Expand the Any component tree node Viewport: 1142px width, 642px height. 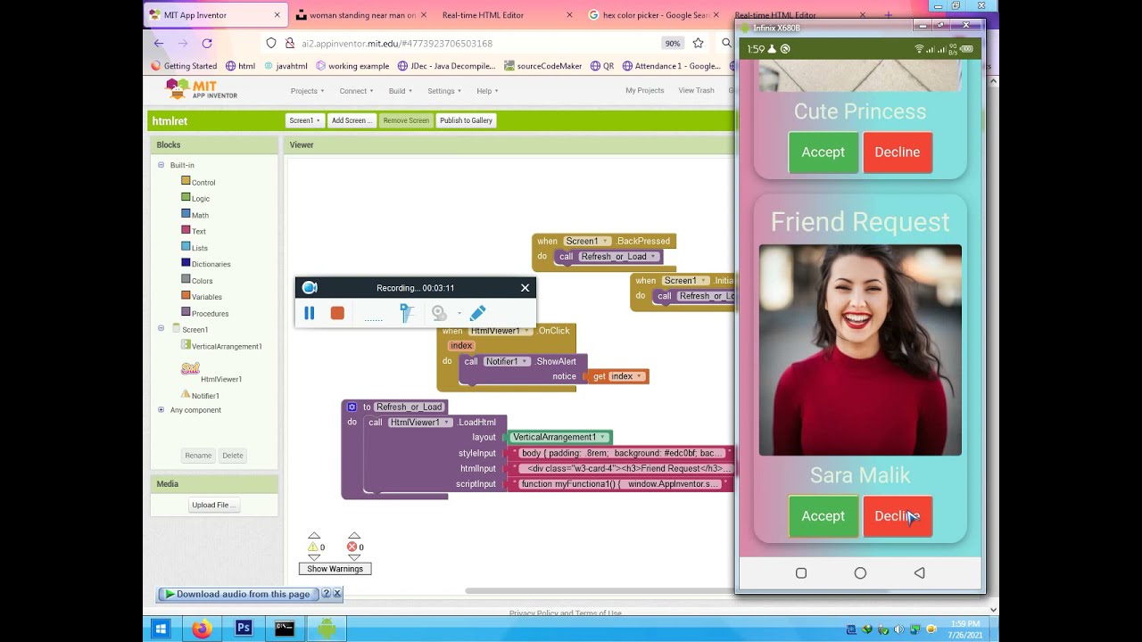(161, 410)
